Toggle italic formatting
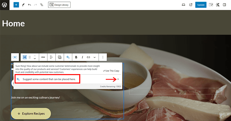The height and width of the screenshot is (121, 231). tap(82, 57)
